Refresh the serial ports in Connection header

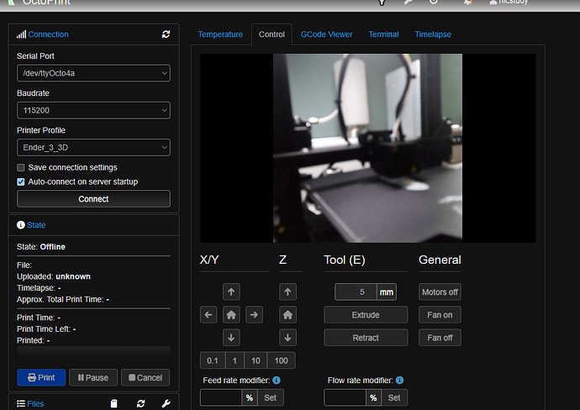click(166, 34)
